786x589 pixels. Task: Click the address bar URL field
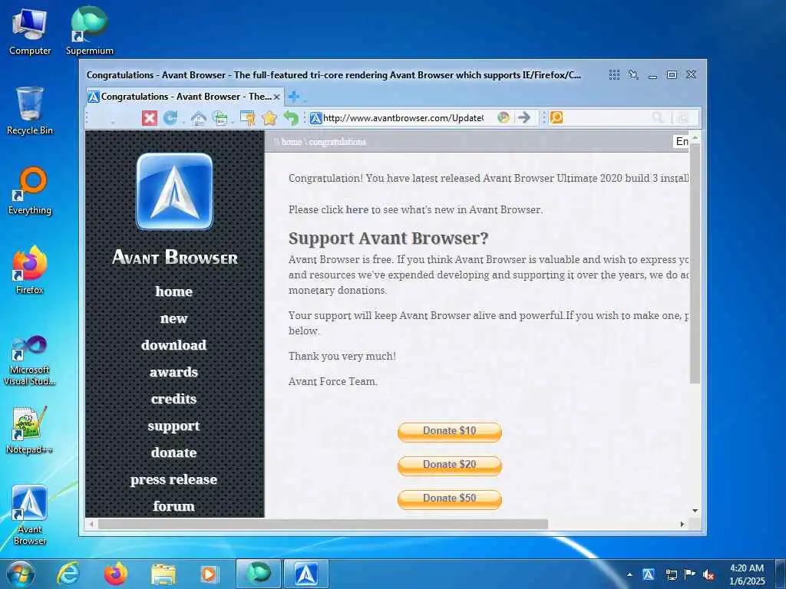(x=403, y=118)
